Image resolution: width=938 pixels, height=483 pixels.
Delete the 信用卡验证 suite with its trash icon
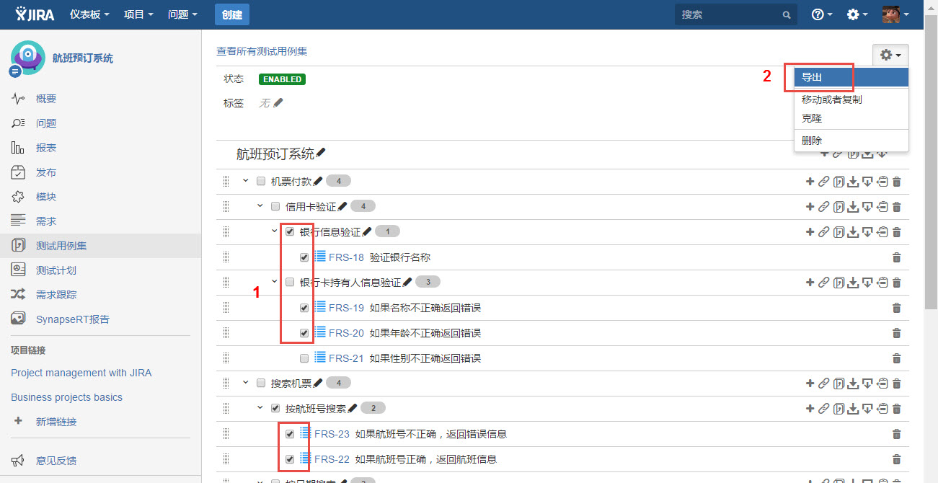coord(897,207)
